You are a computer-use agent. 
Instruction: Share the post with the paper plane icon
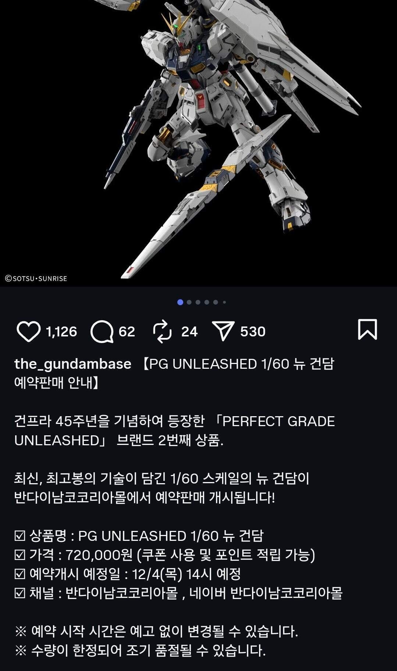pos(223,331)
